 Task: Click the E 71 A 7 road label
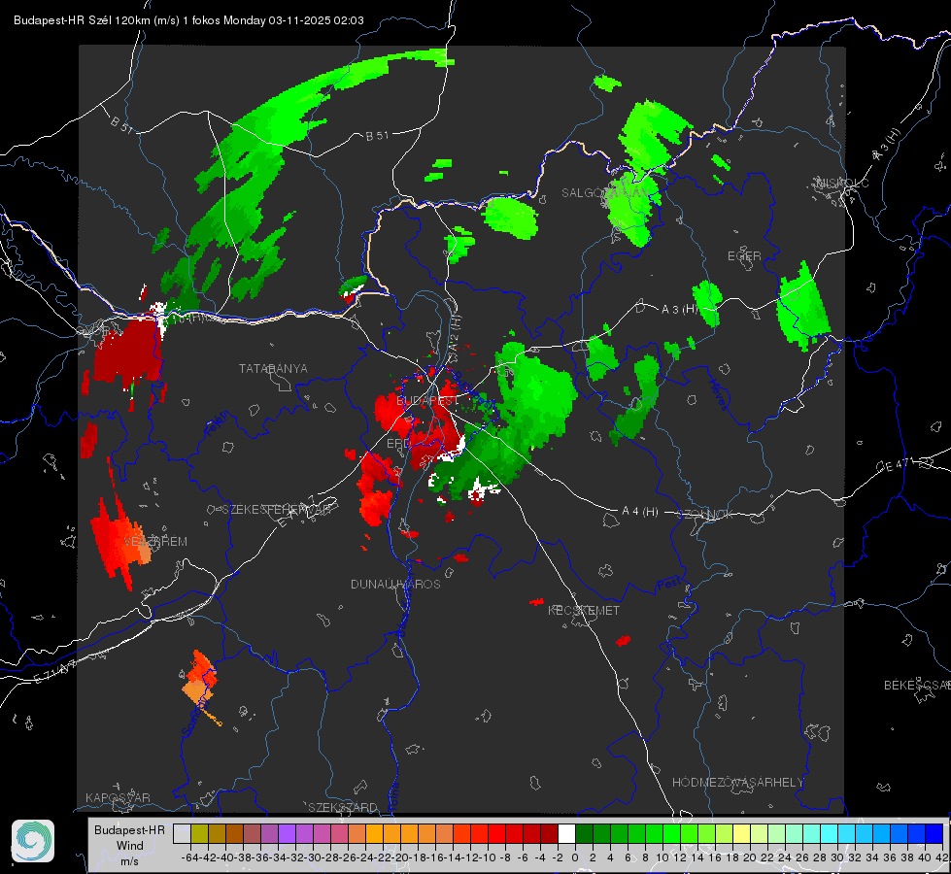pyautogui.click(x=55, y=671)
